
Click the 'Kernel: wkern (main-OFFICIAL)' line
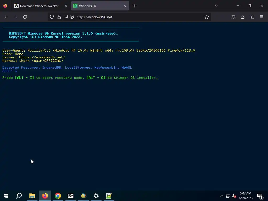tap(33, 61)
